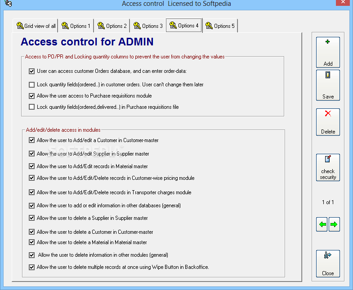Click the '1 of 1' record counter
The height and width of the screenshot is (290, 353).
(x=328, y=202)
